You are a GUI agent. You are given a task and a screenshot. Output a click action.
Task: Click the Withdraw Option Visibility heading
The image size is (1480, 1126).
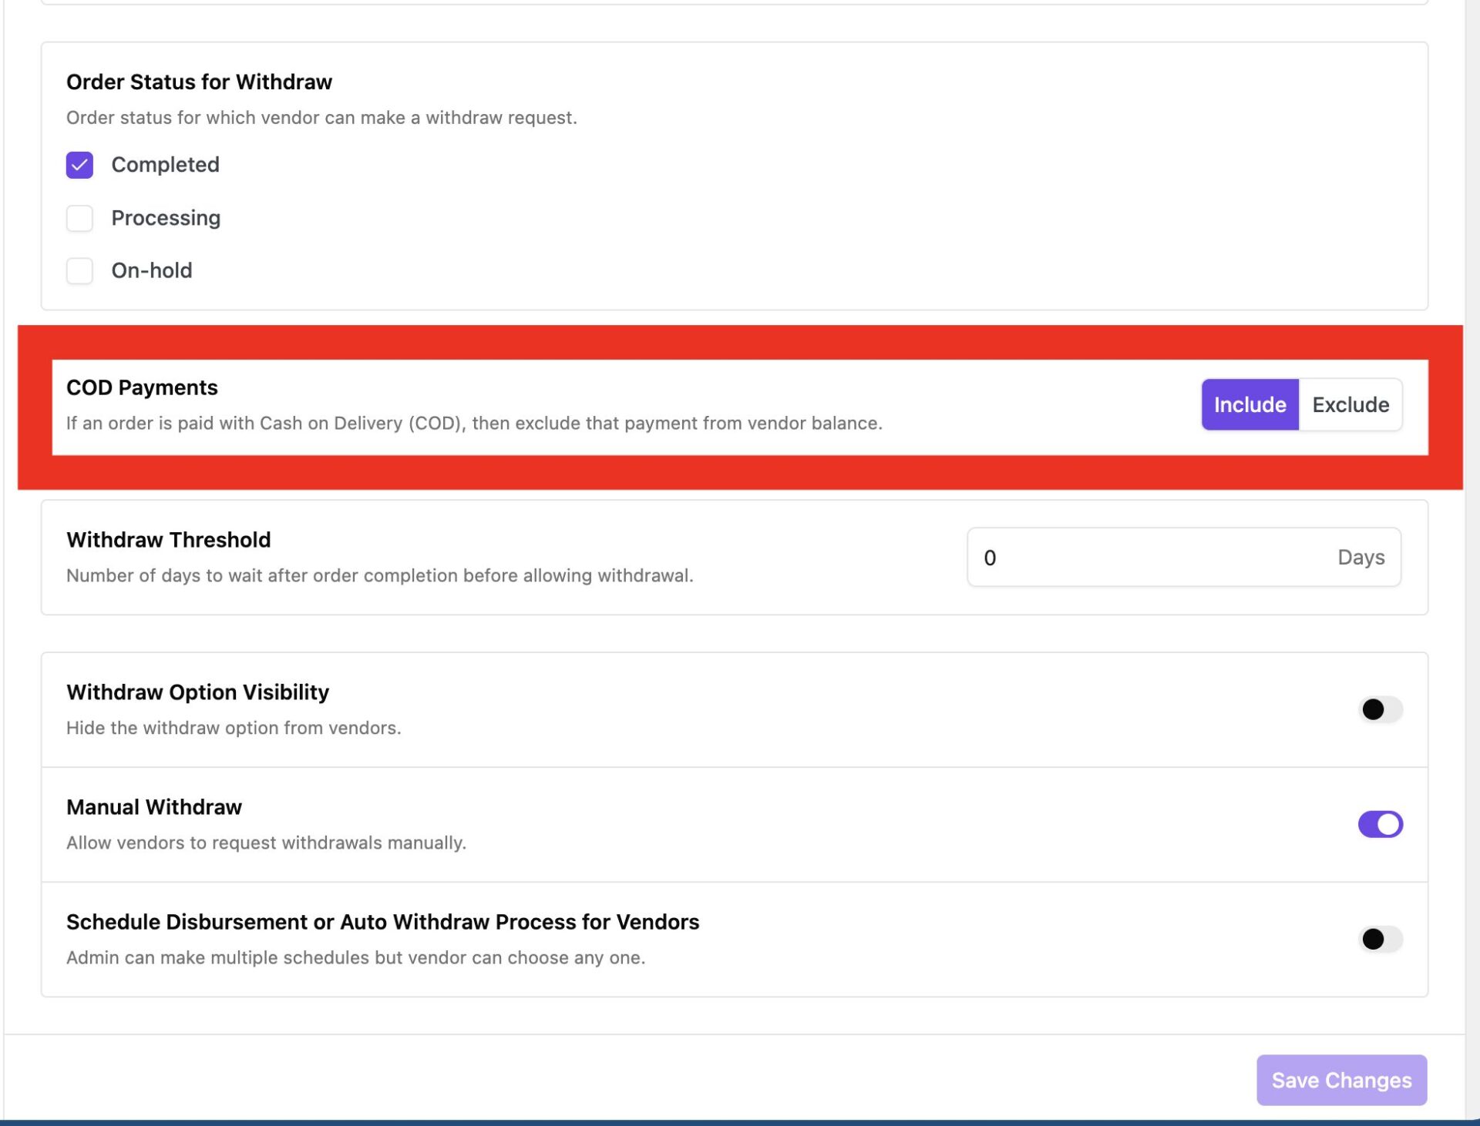(x=197, y=692)
